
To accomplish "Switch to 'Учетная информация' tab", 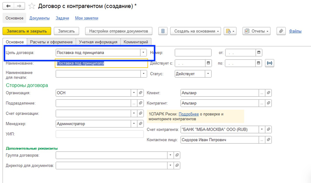I will point(98,42).
